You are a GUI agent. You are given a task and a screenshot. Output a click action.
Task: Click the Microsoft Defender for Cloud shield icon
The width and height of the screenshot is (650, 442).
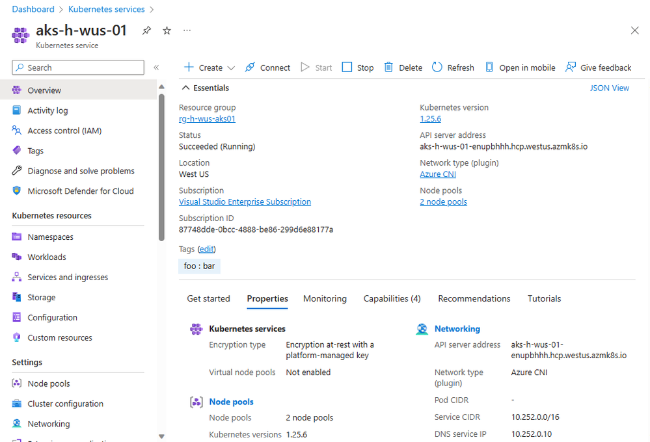(x=16, y=190)
